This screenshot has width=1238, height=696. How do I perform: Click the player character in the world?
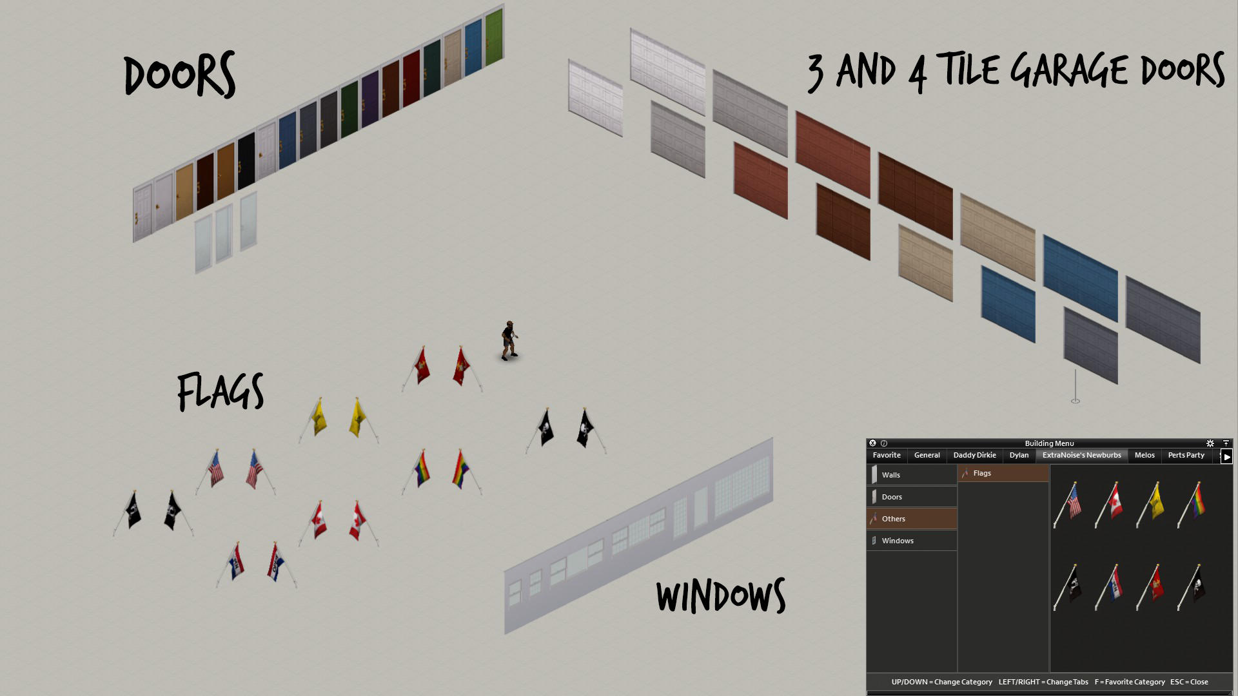509,340
